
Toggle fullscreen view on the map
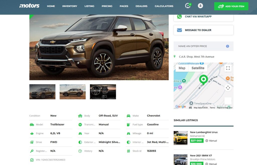(228, 68)
